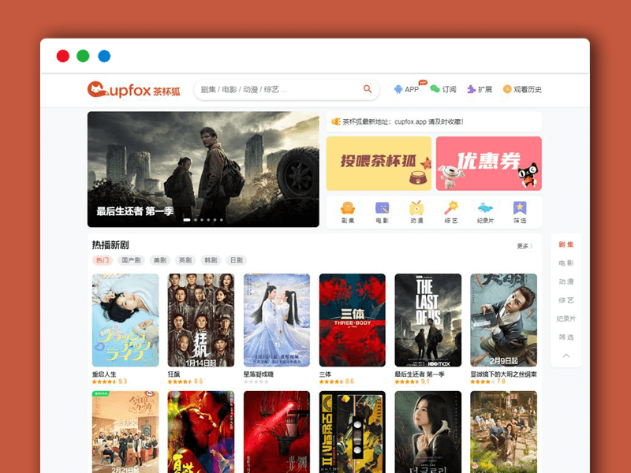631x473 pixels.
Task: Open the 动漫 TV icon
Action: [x=416, y=207]
